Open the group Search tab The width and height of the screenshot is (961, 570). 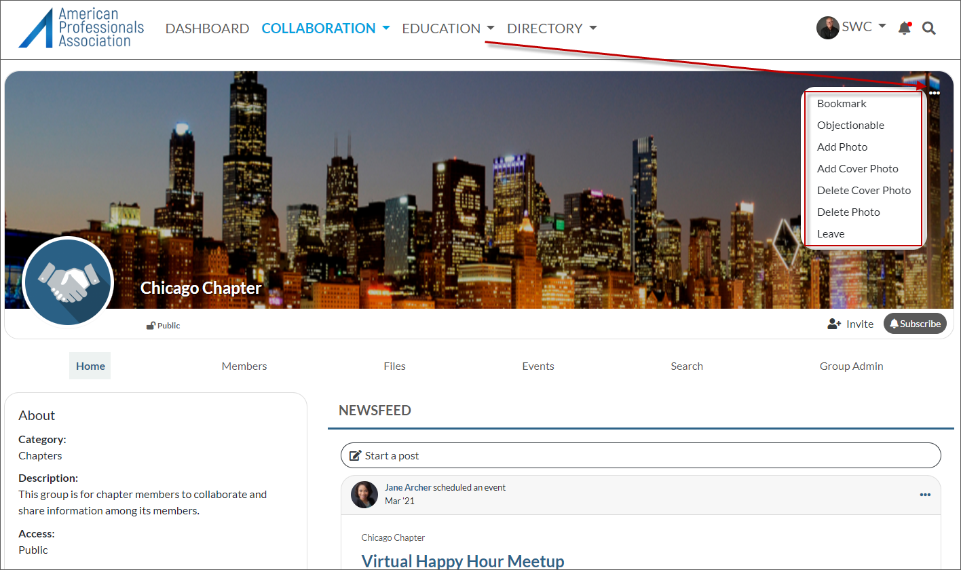pyautogui.click(x=687, y=366)
